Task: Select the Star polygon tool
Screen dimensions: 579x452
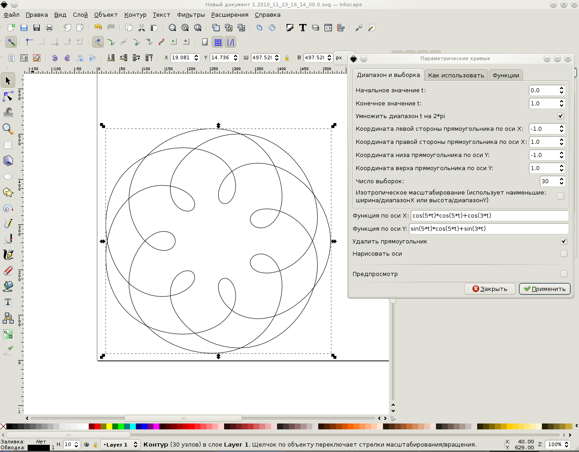Action: click(8, 192)
